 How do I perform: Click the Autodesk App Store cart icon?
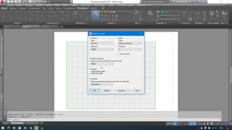pos(193,2)
